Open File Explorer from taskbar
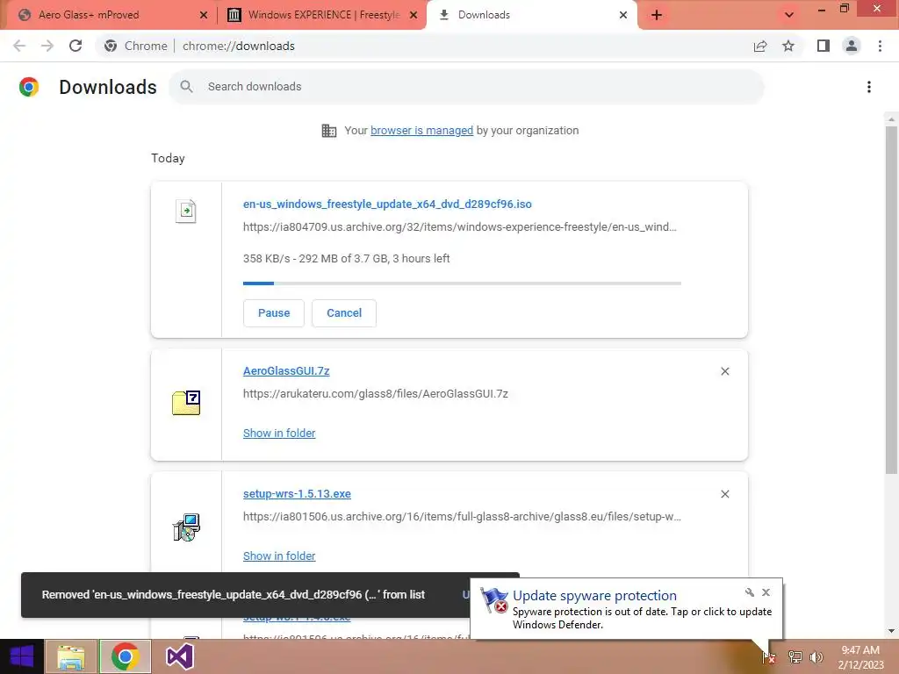 (x=71, y=656)
